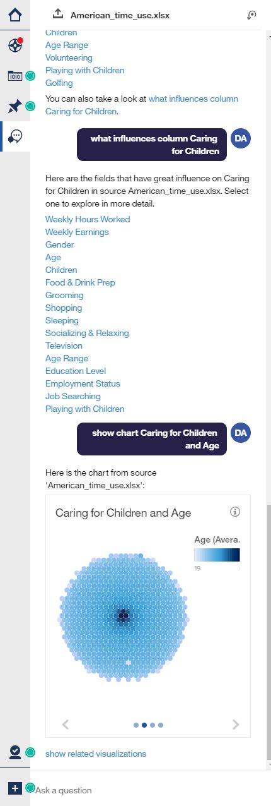Open the Weekly Hours Worked link
271x806 pixels.
point(88,219)
